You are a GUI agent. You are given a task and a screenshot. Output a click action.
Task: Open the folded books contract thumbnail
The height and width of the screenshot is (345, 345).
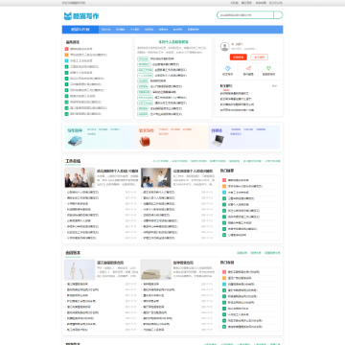click(156, 269)
